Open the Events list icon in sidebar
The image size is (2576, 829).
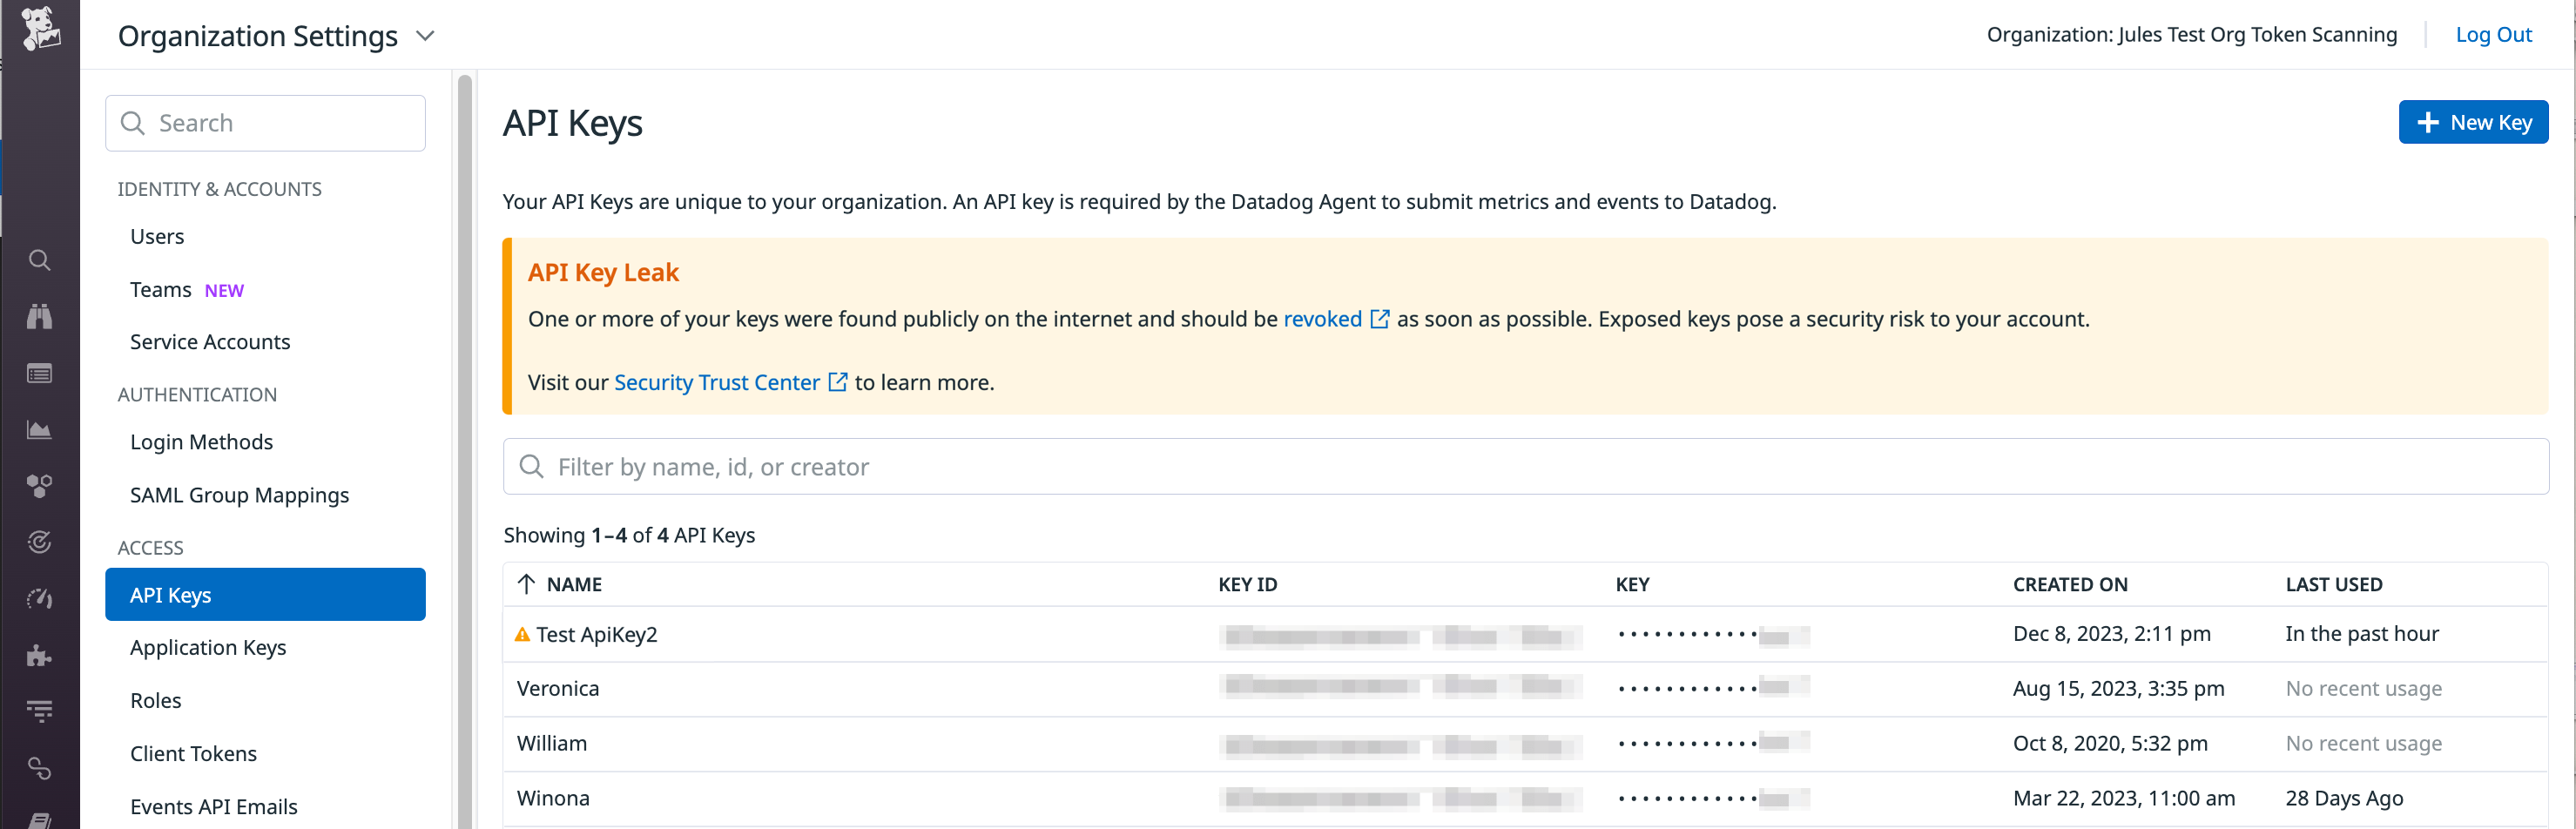tap(40, 373)
